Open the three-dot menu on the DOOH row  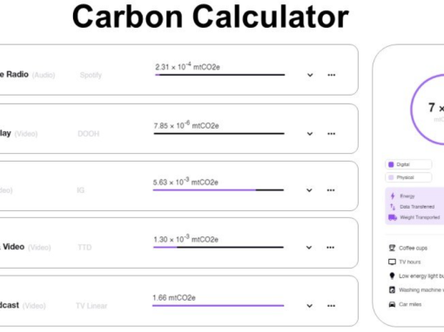[x=331, y=134]
